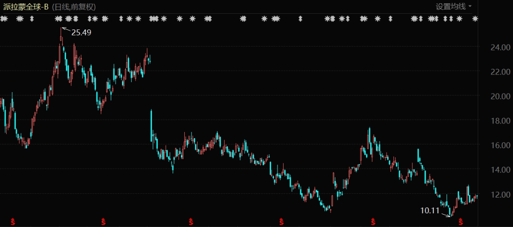Click the first double-arrow marker in top row
The width and height of the screenshot is (513, 227).
pos(32,19)
